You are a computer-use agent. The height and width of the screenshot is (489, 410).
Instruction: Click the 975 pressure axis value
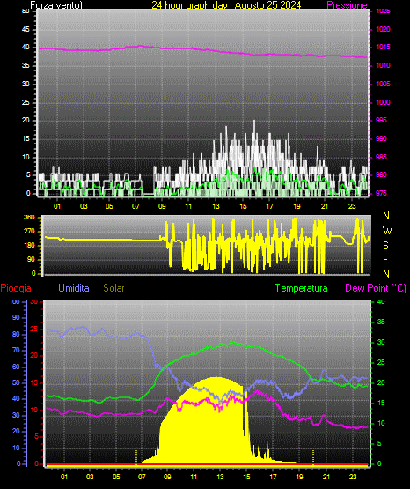[x=381, y=193]
